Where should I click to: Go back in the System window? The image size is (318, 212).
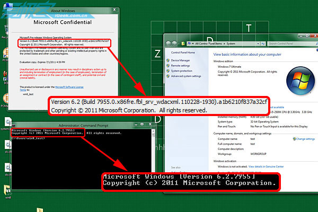(x=168, y=43)
